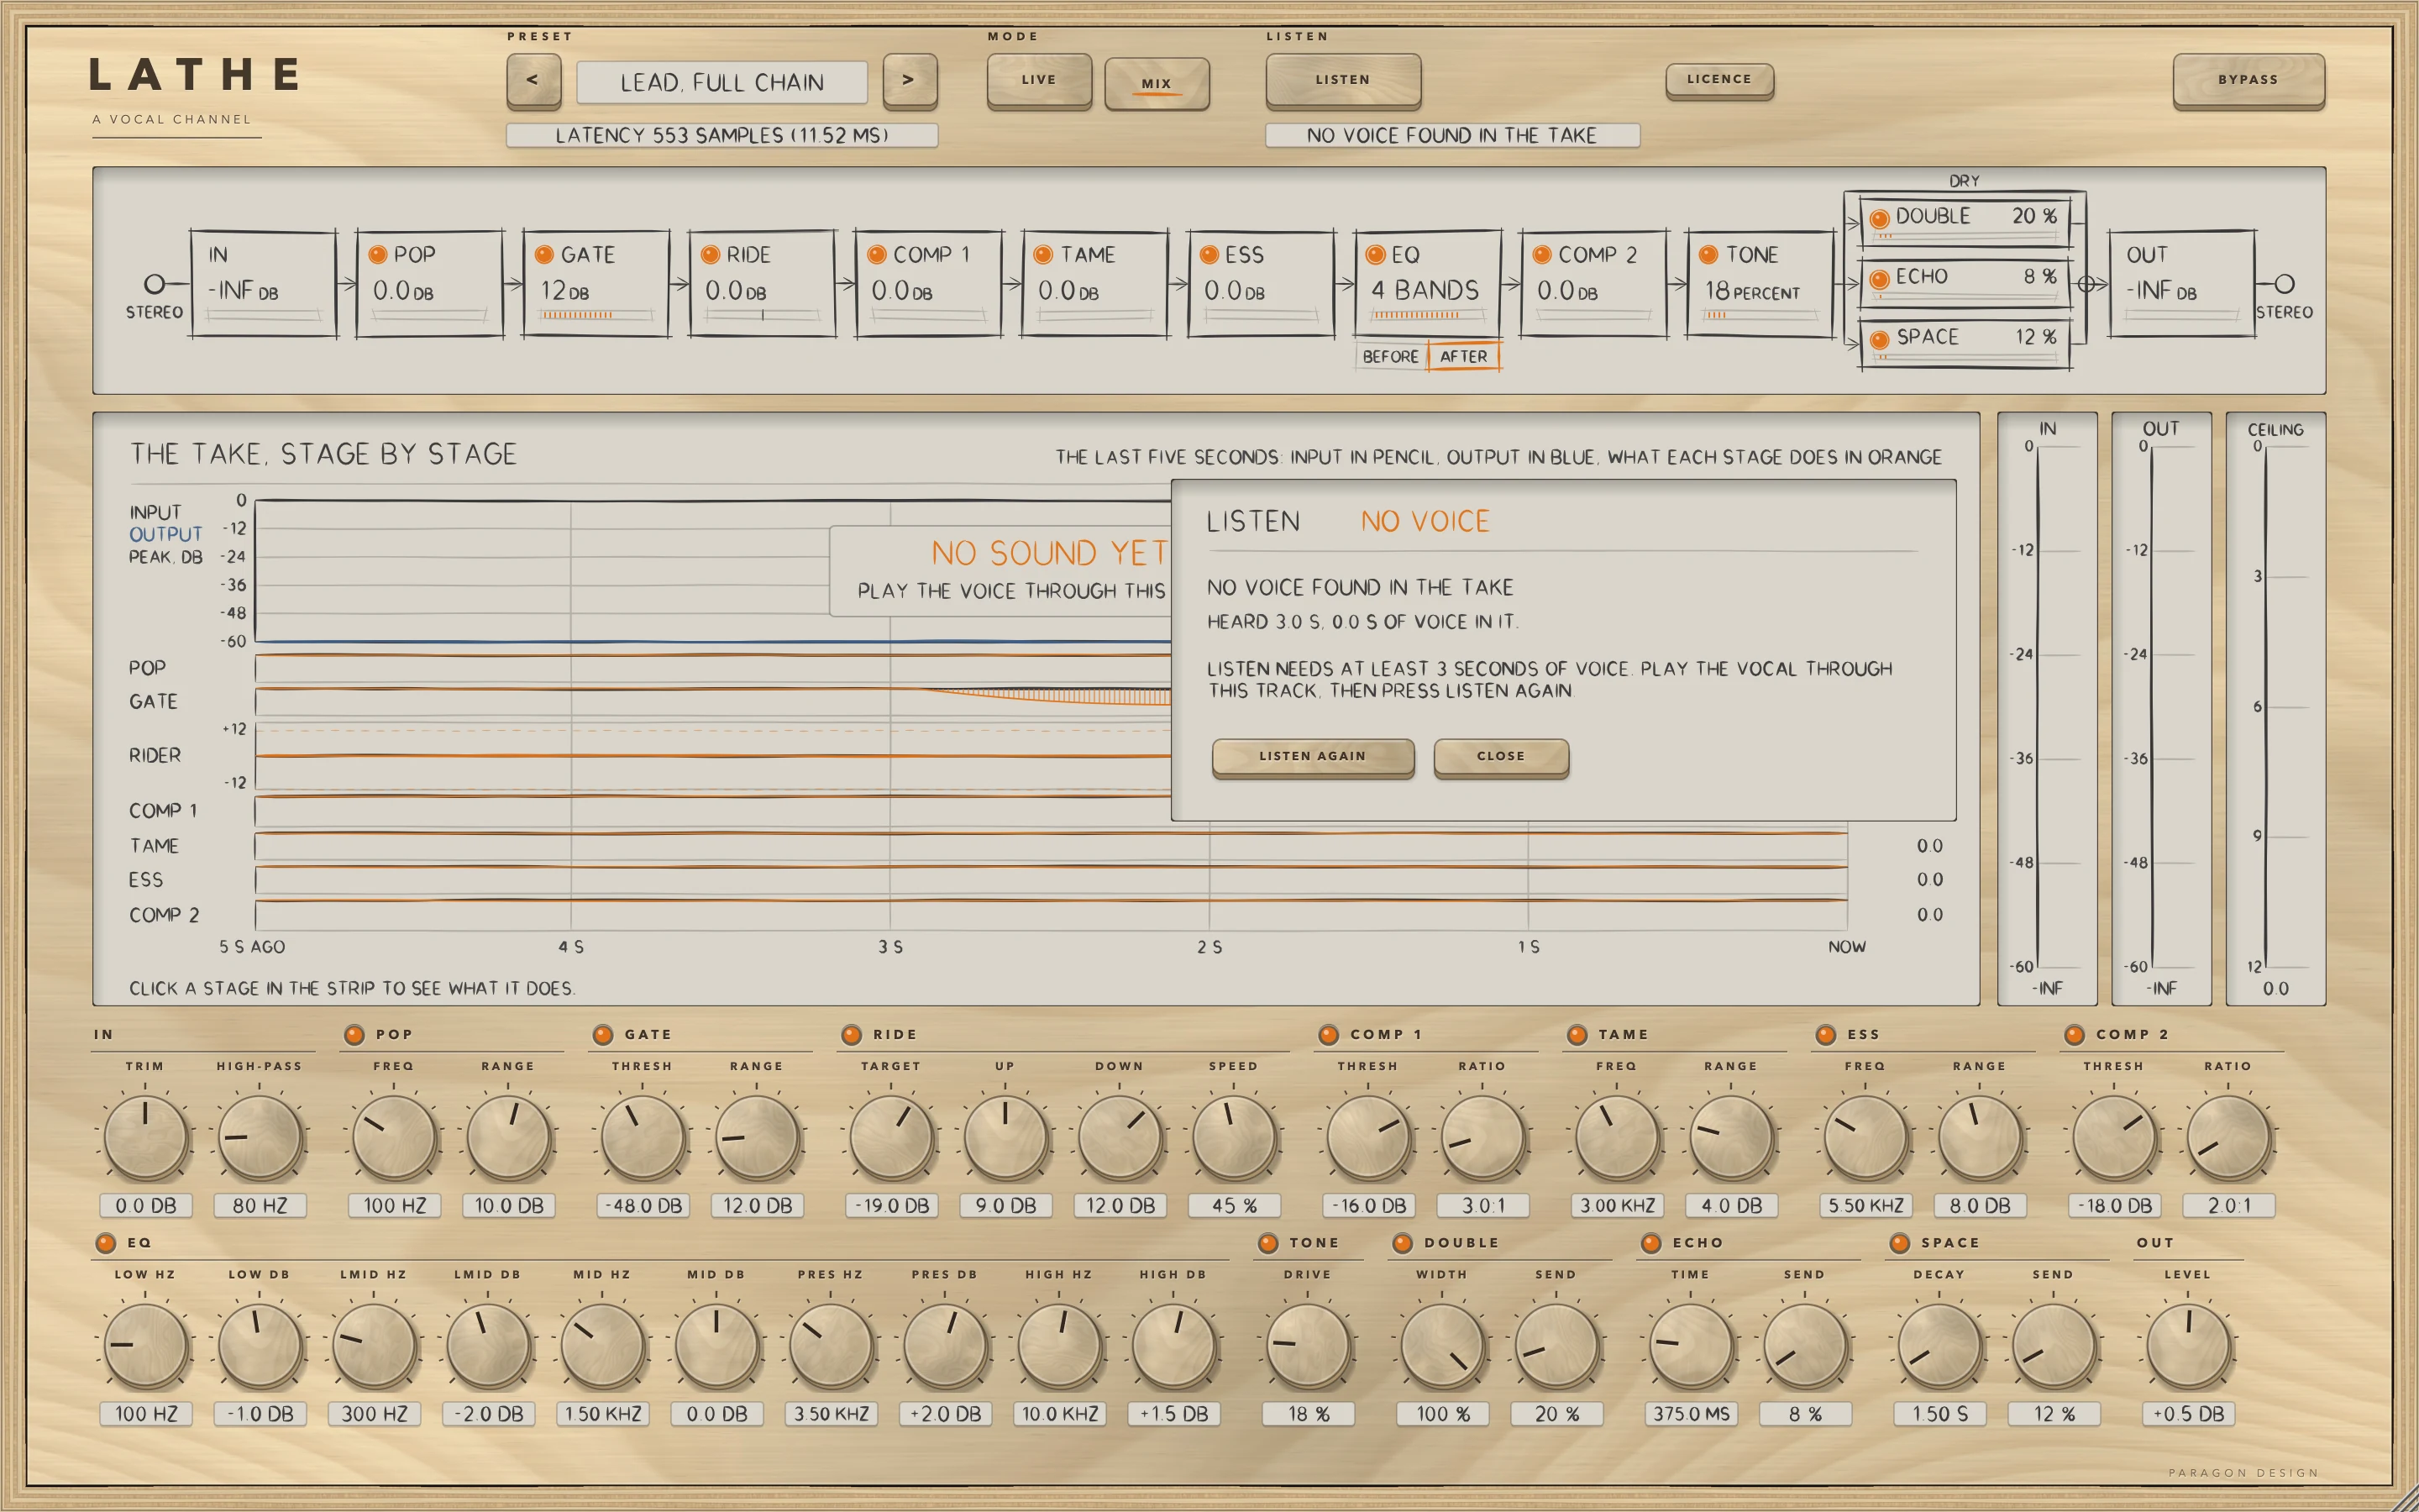Click the RIDE SPEED knob
This screenshot has height=1512, width=2419.
1235,1138
